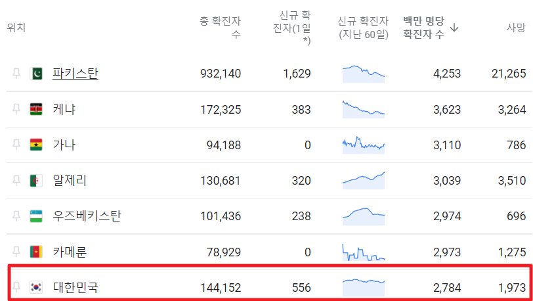Open the 카메룬 60-day trend chart
Screen dimensions: 533x301
[x=364, y=252]
